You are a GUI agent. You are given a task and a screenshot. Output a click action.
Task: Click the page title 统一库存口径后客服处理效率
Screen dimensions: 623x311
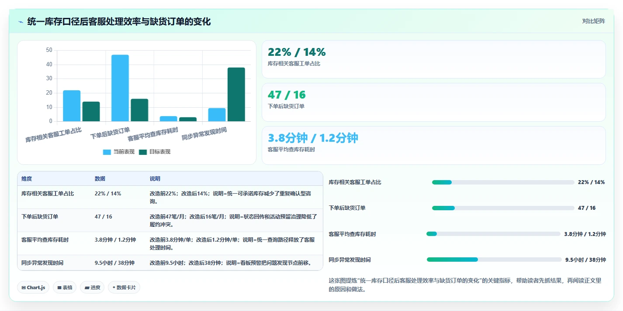coord(119,21)
